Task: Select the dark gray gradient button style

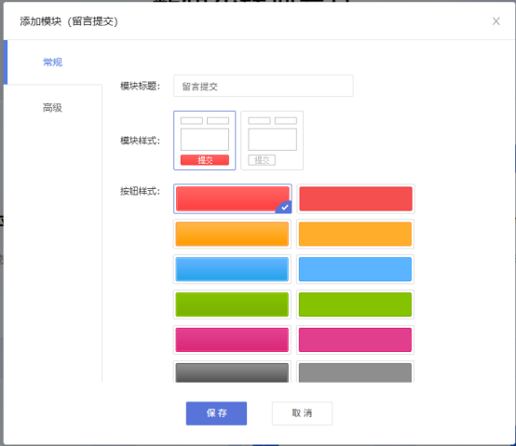Action: tap(232, 372)
